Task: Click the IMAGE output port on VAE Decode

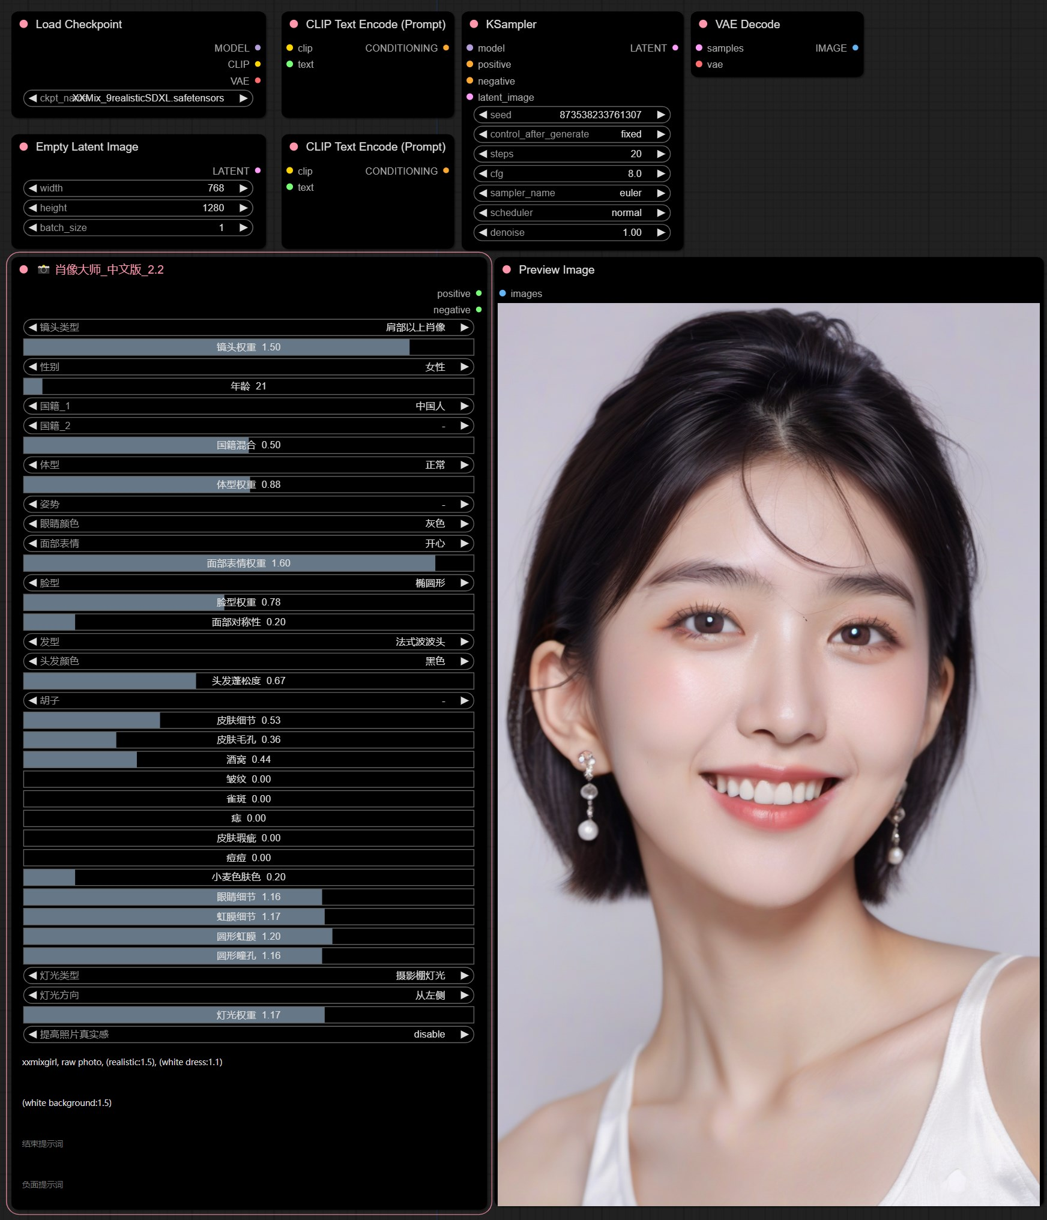Action: (x=855, y=48)
